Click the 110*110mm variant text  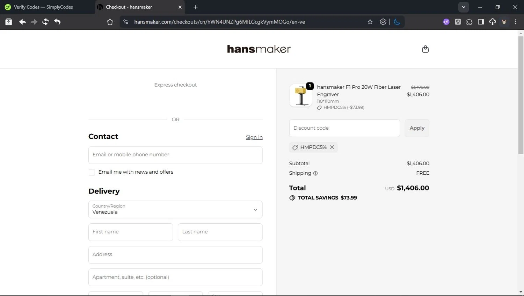328,101
